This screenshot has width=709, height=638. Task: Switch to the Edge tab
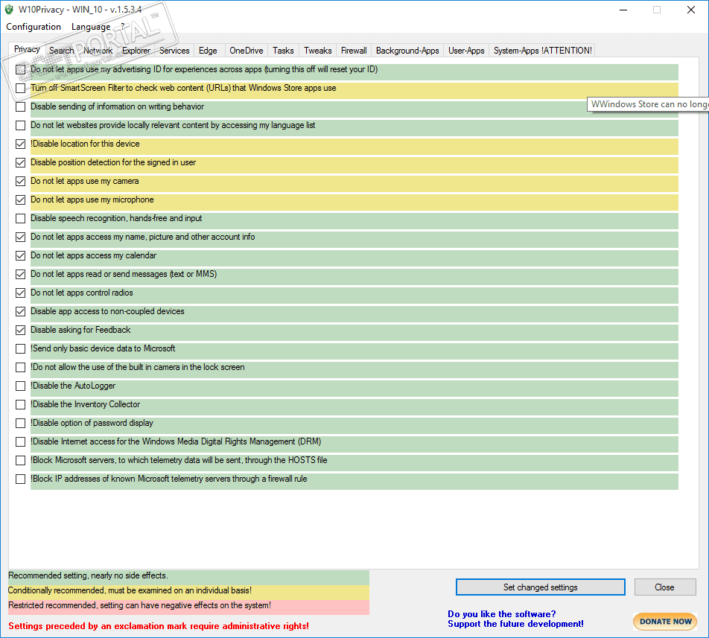(208, 51)
